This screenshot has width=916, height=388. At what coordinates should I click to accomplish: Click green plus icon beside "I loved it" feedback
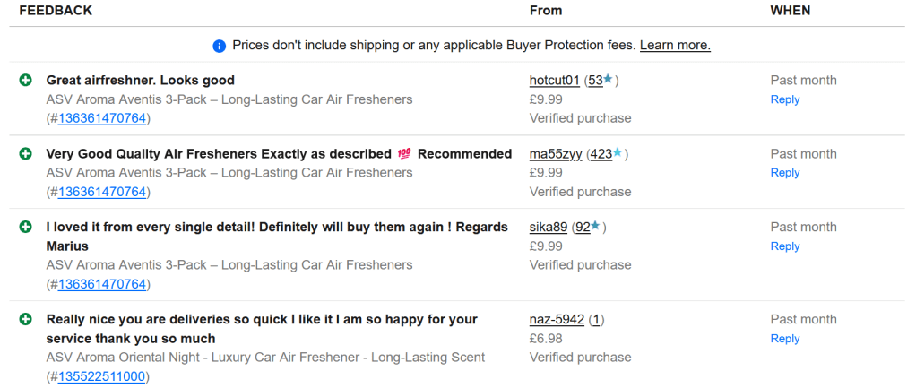coord(26,228)
